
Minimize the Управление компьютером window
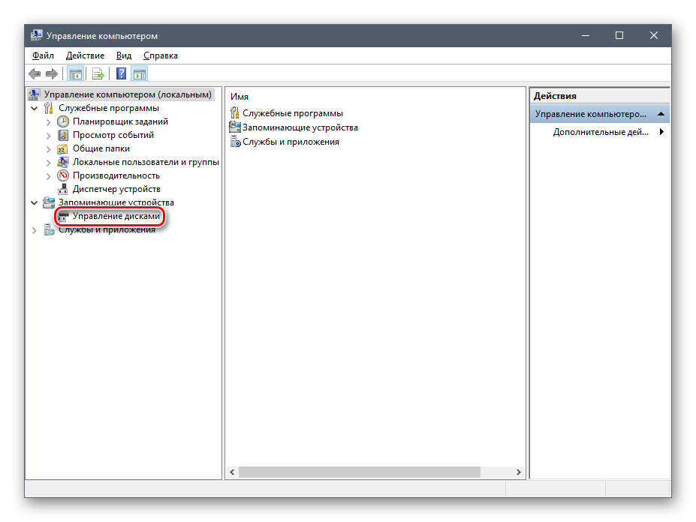pos(586,35)
